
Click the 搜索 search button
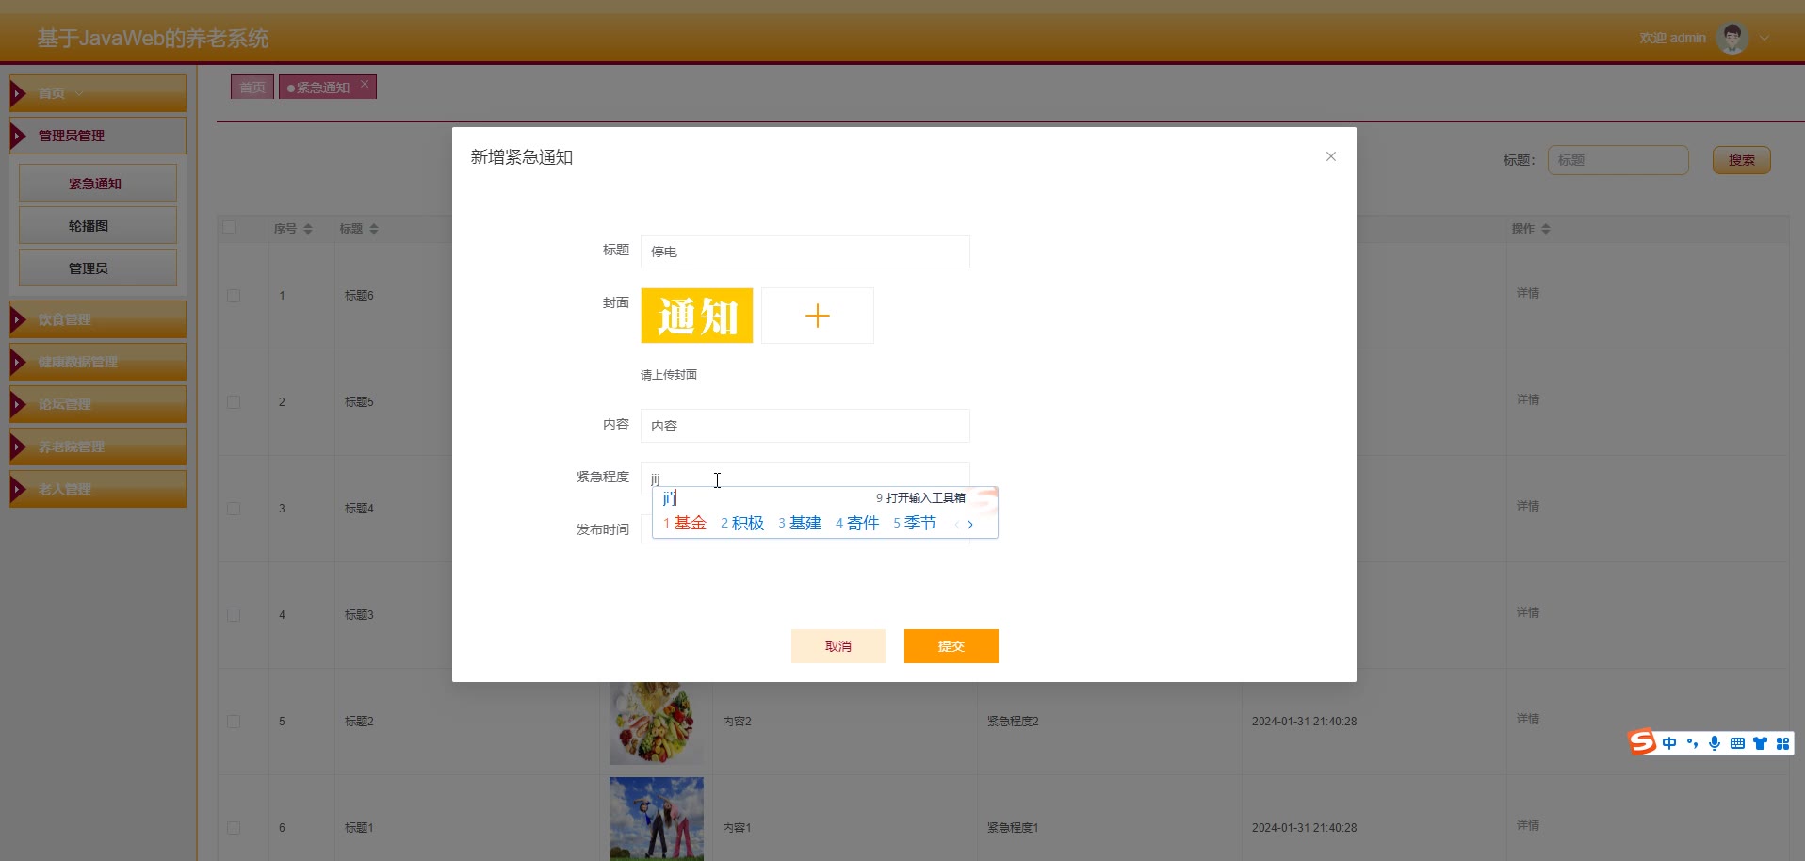click(1741, 160)
